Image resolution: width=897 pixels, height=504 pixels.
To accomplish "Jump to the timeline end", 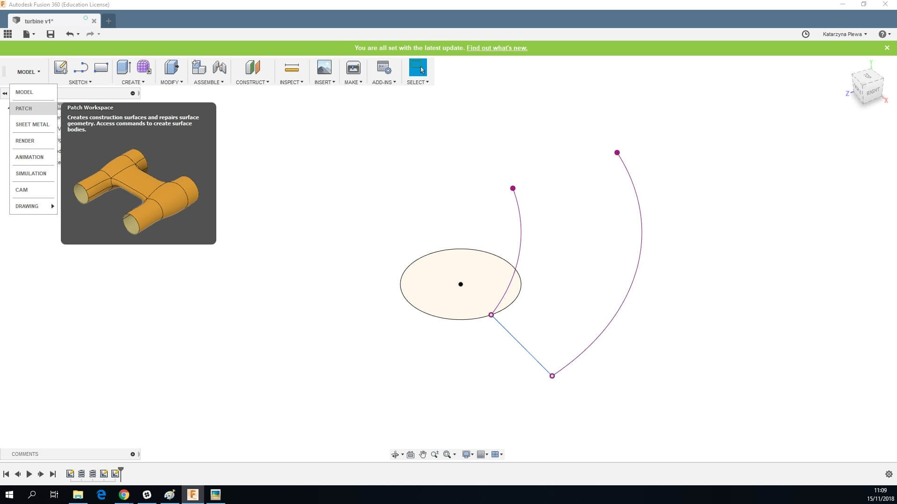I will [53, 474].
